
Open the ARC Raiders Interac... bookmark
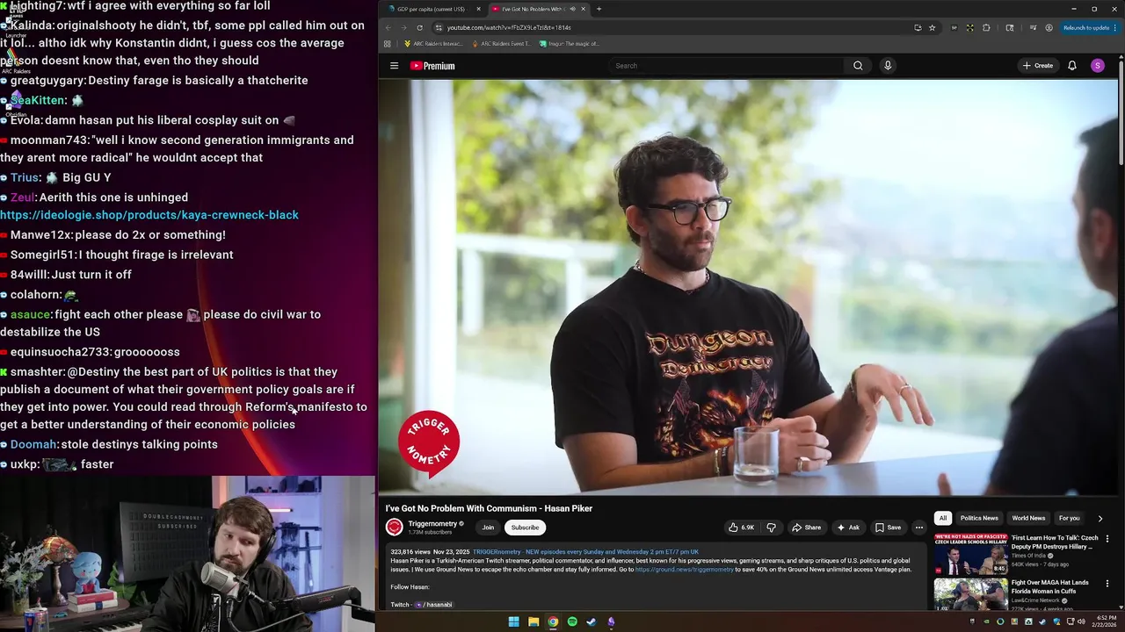pos(433,43)
